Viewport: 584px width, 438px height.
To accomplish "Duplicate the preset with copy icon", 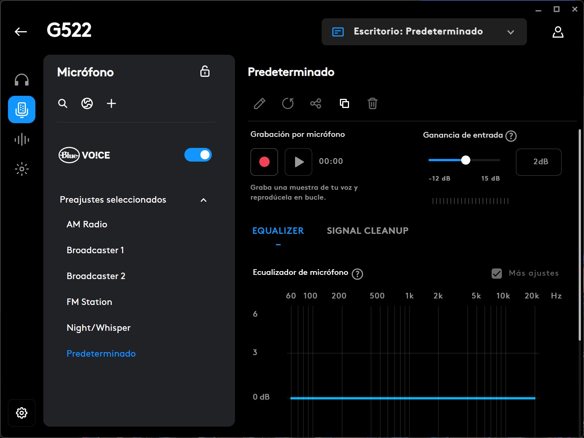I will pos(344,103).
